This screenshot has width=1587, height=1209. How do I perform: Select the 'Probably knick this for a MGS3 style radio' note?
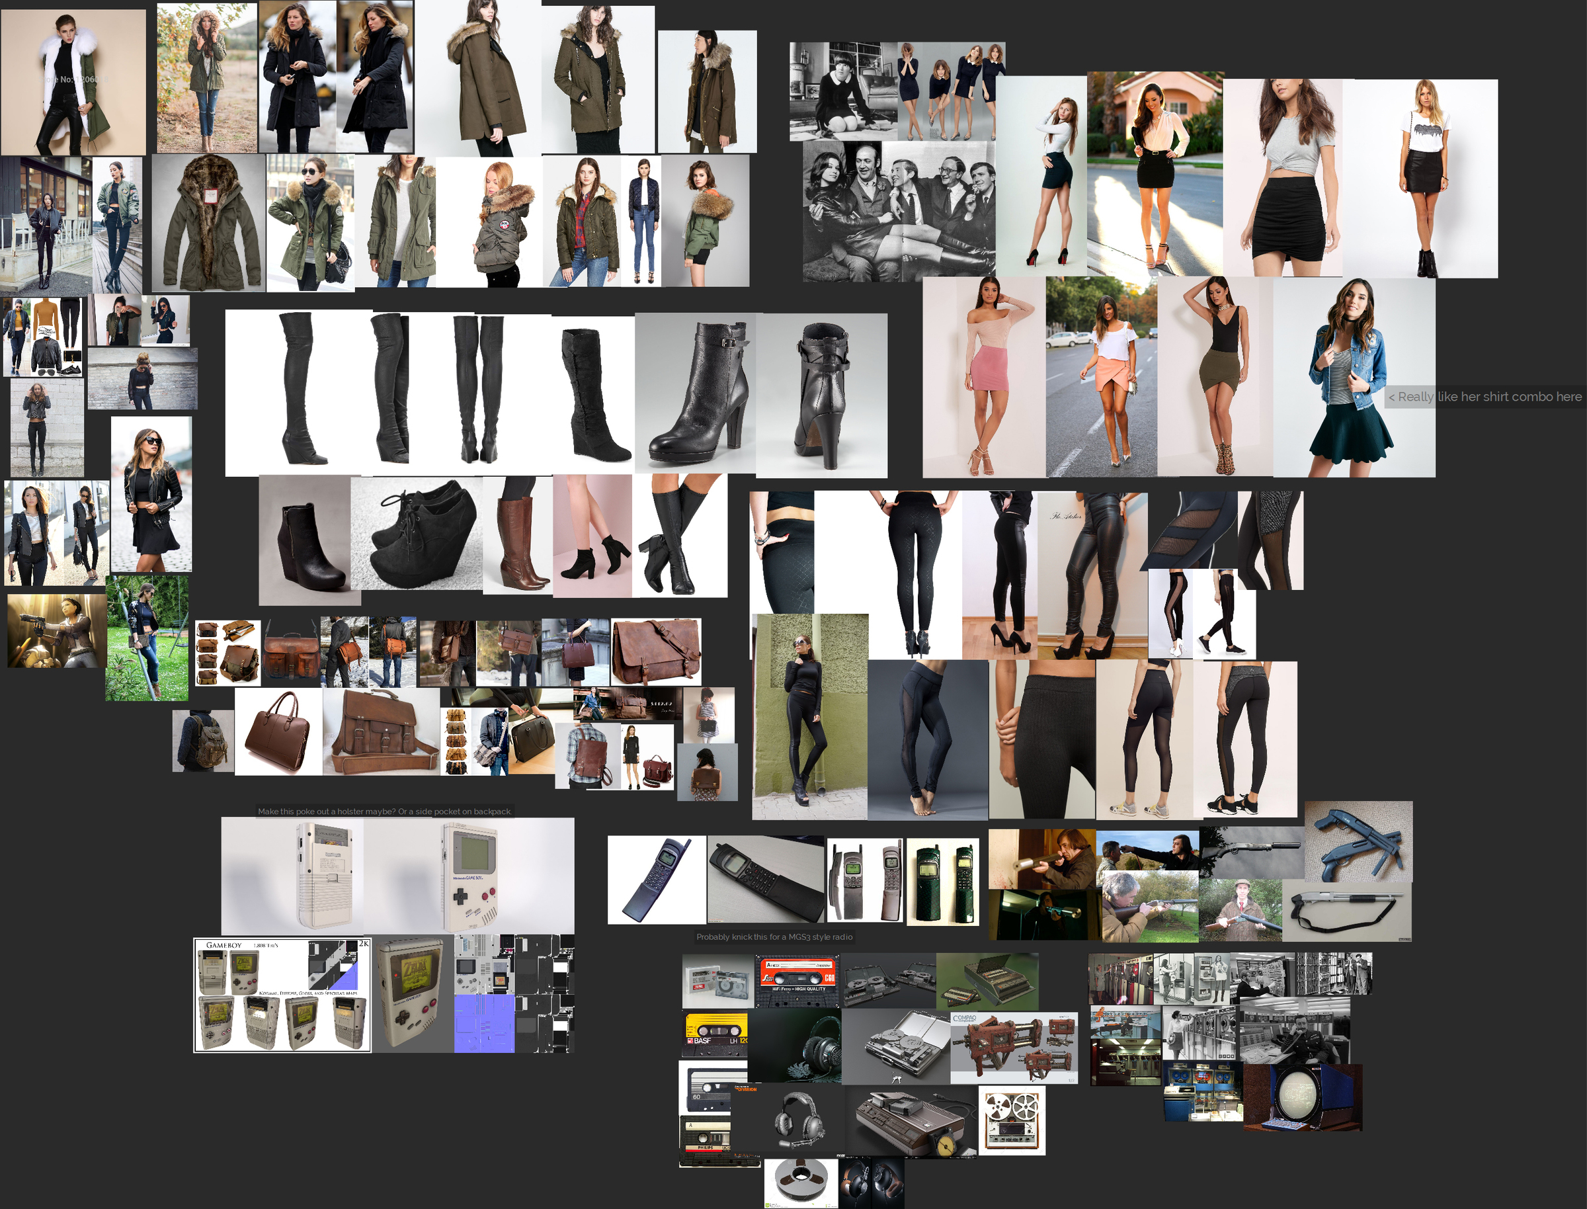click(x=774, y=937)
